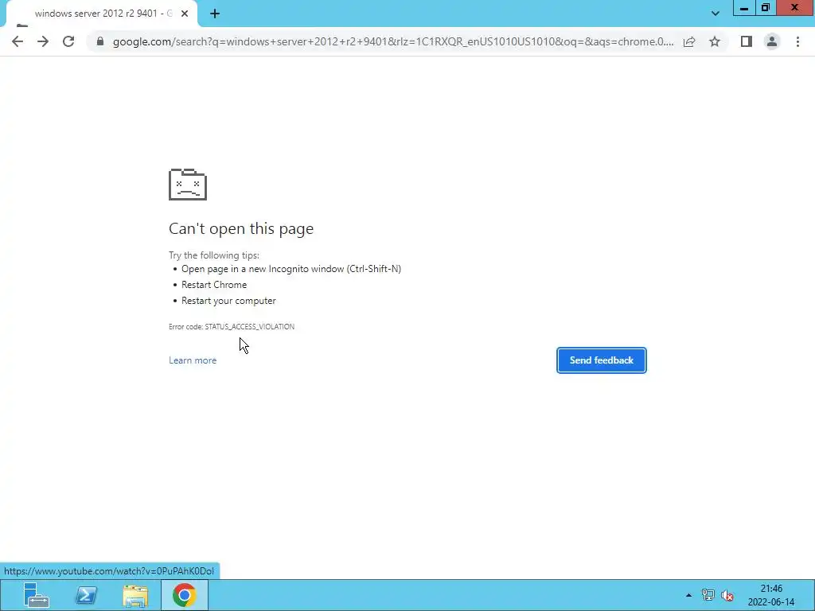Screen dimensions: 815x611
Task: Click the 'Open page in a new Incognito window' tip
Action: (291, 269)
